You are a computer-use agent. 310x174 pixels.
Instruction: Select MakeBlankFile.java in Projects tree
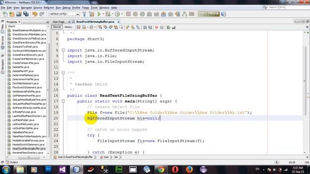point(23,132)
